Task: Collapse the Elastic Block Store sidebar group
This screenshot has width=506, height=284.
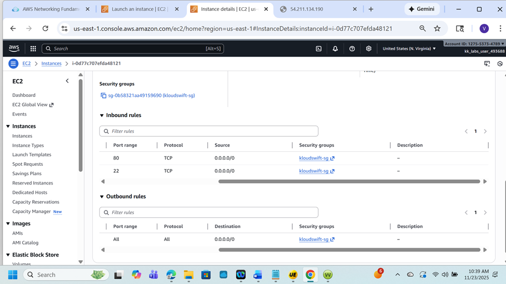Action: [x=8, y=255]
